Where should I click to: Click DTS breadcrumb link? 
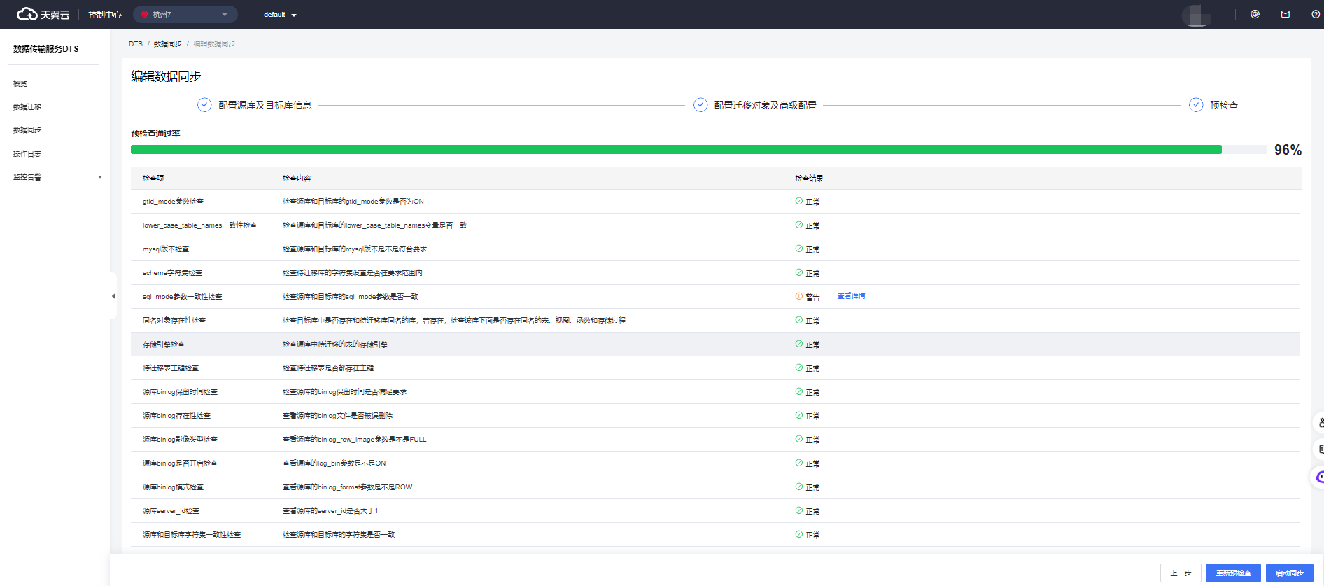click(x=135, y=44)
